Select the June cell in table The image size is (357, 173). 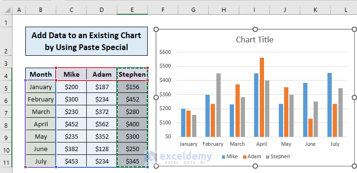click(41, 149)
